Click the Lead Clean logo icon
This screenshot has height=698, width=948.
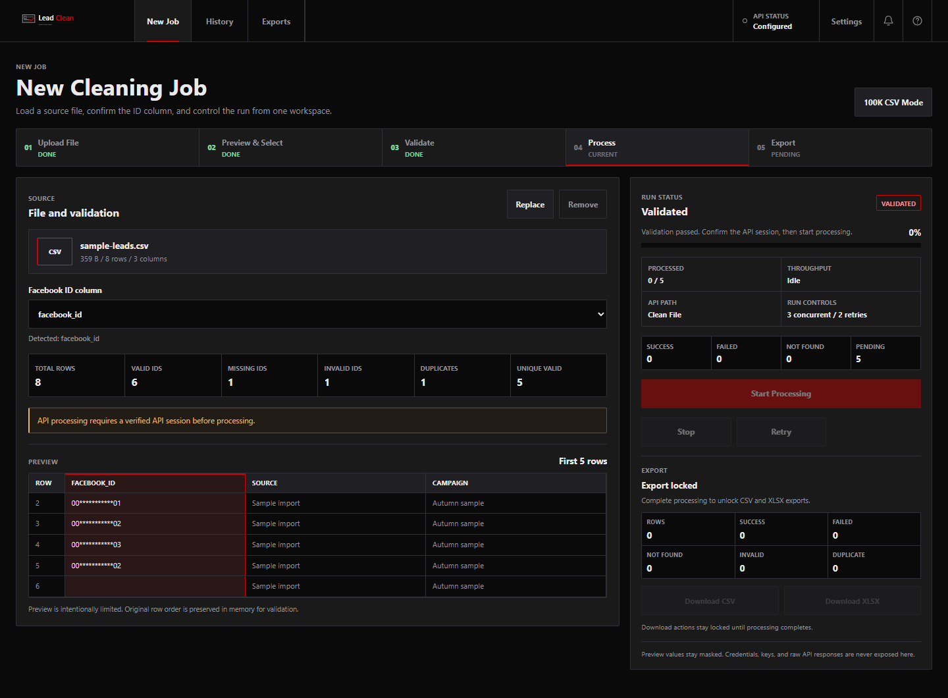(28, 18)
